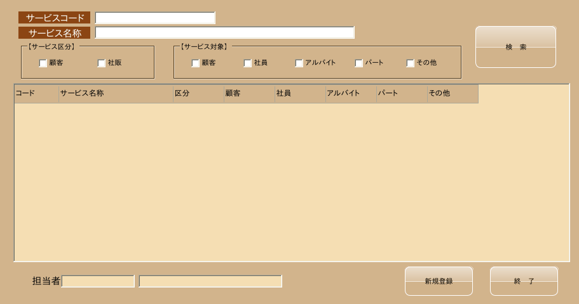This screenshot has height=304, width=579.
Task: Select the その他 column header
Action: 453,94
